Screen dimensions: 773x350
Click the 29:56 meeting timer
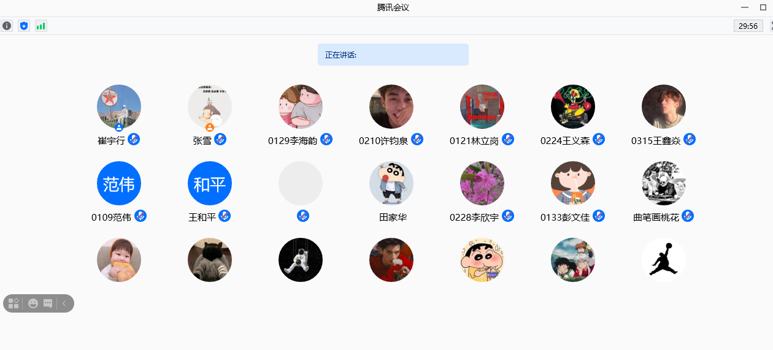tap(748, 26)
